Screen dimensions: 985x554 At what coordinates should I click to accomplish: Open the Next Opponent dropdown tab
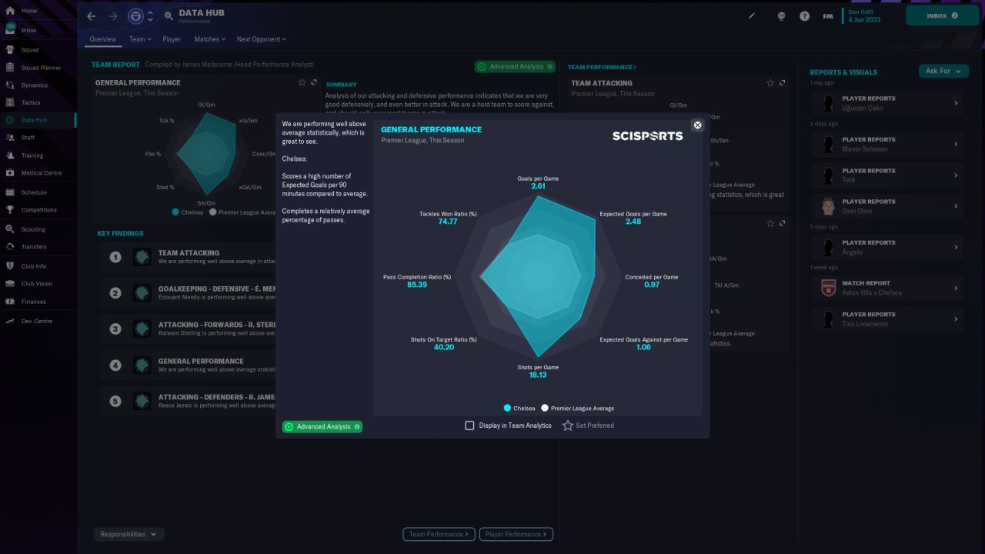coord(262,39)
